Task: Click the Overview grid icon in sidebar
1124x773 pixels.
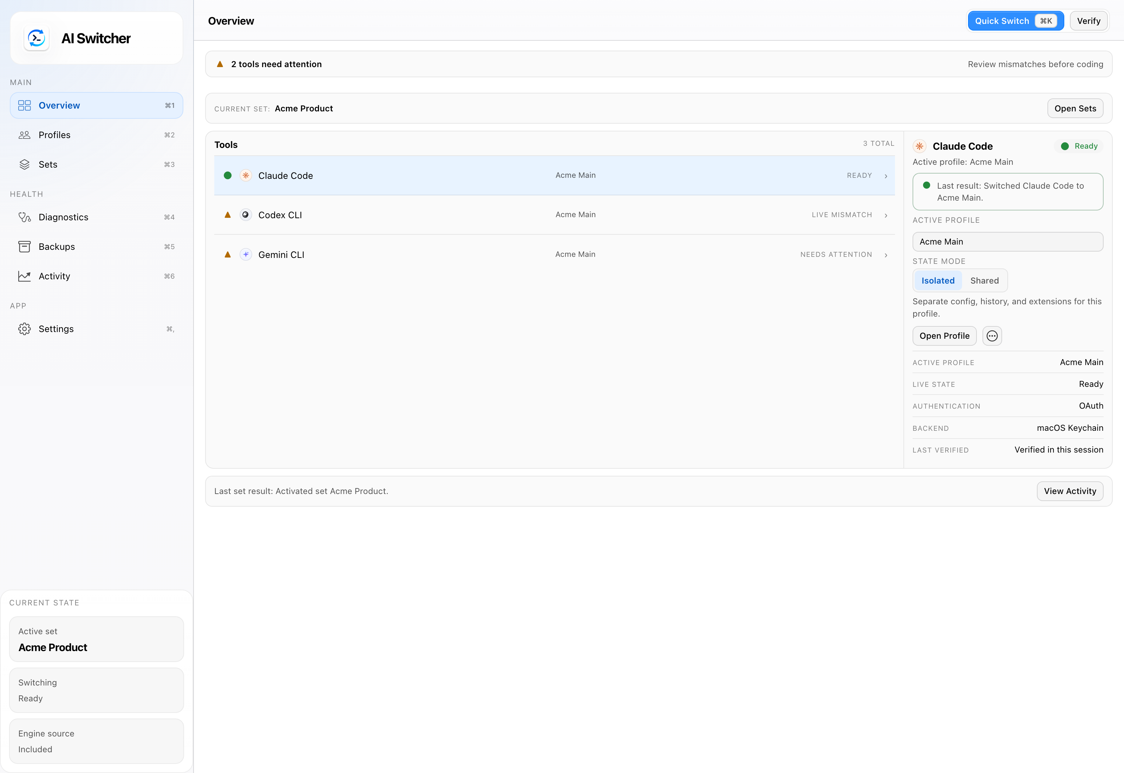Action: (x=24, y=106)
